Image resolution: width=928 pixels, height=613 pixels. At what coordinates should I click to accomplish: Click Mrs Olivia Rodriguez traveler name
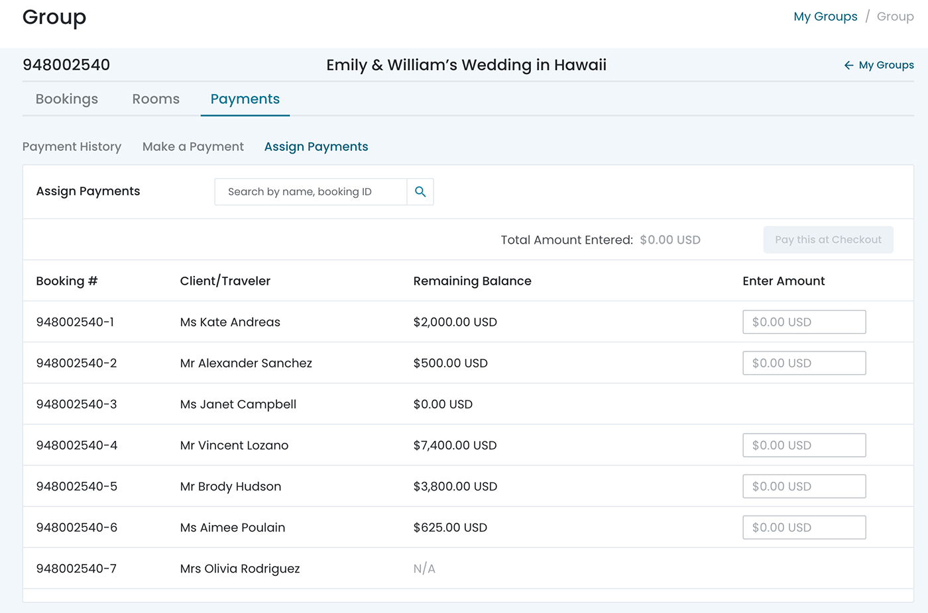pos(240,569)
